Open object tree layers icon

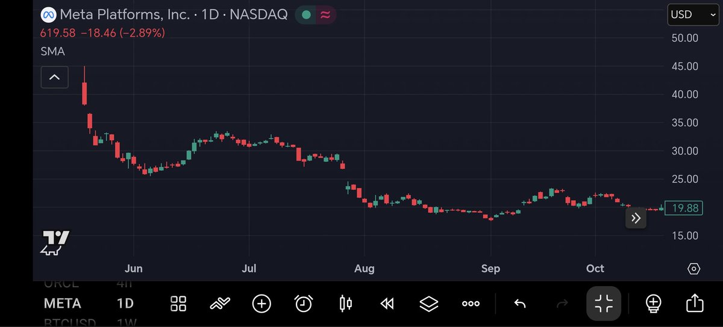click(x=428, y=304)
